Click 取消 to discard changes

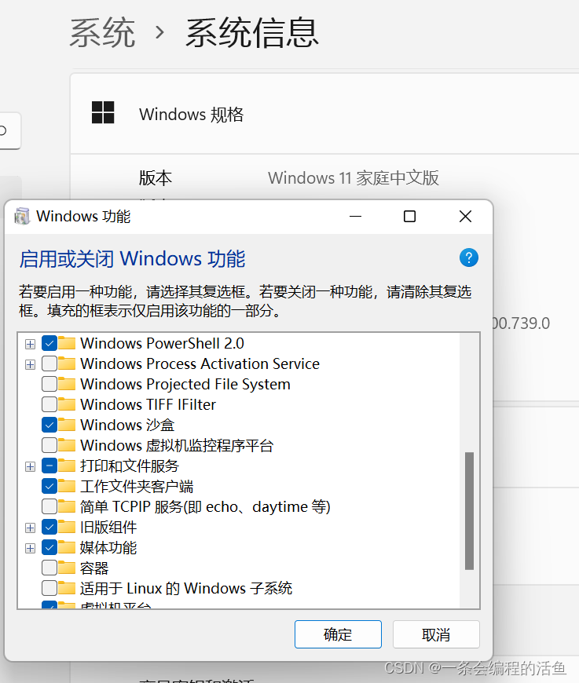click(436, 634)
